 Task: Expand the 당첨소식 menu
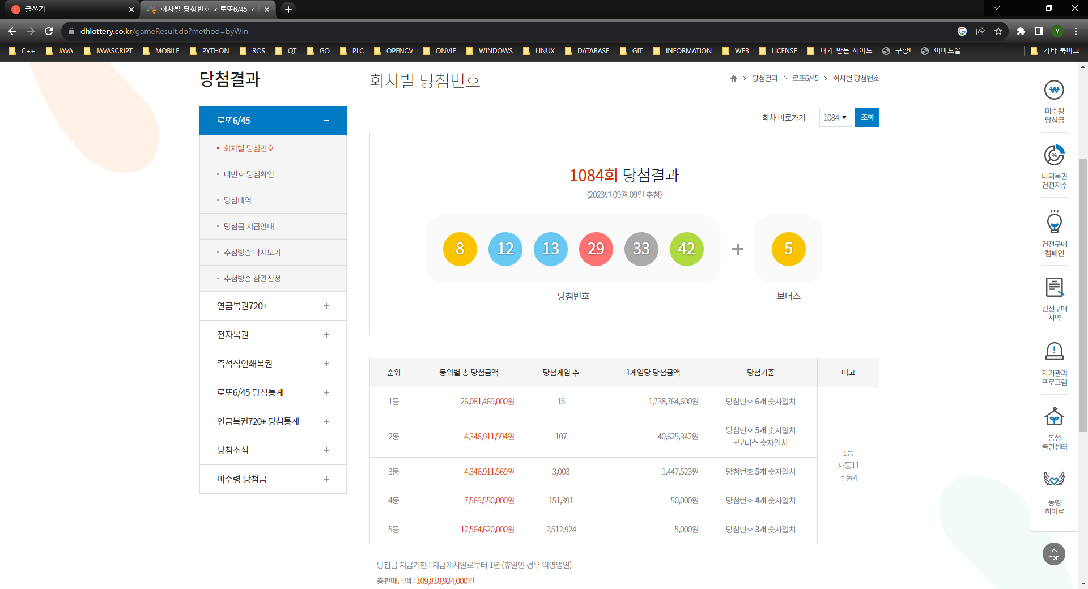[x=326, y=450]
